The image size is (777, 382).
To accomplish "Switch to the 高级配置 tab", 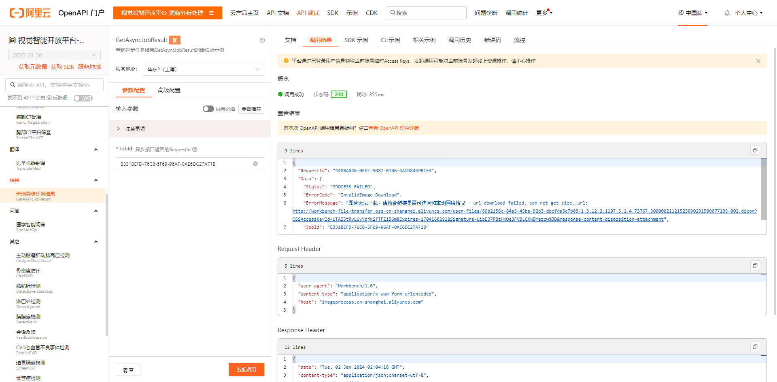I will (x=169, y=90).
